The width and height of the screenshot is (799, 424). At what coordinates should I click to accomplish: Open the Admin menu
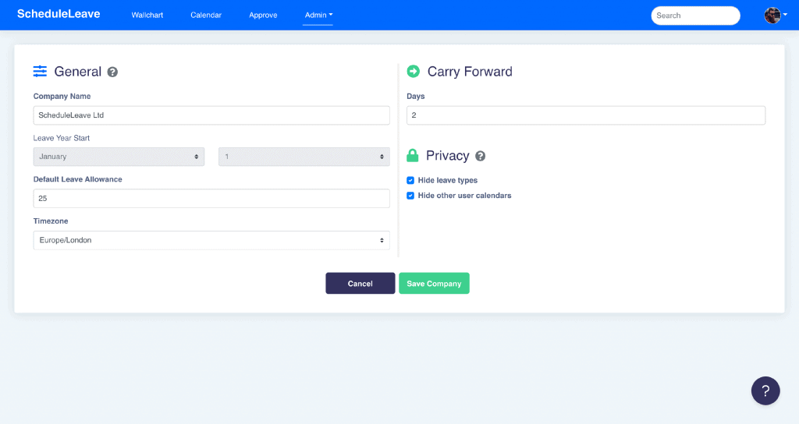click(x=318, y=15)
